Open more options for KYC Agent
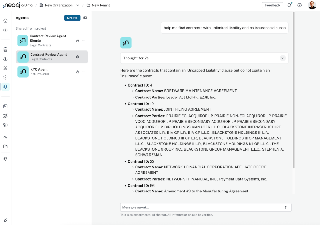This screenshot has height=225, width=320. point(83,72)
